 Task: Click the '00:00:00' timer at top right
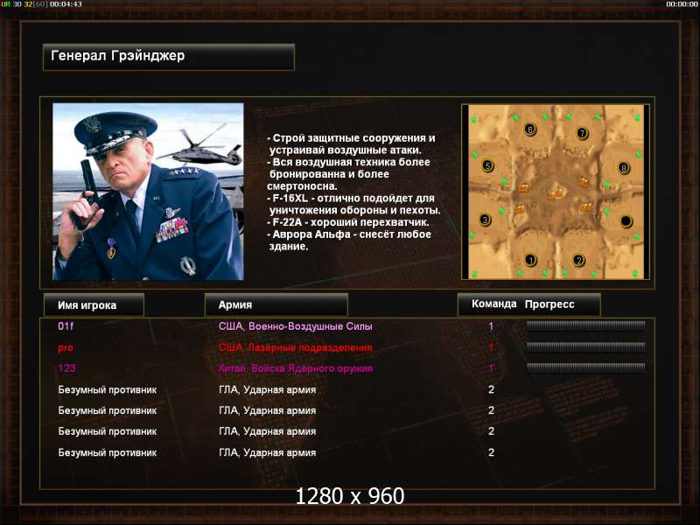(x=682, y=4)
